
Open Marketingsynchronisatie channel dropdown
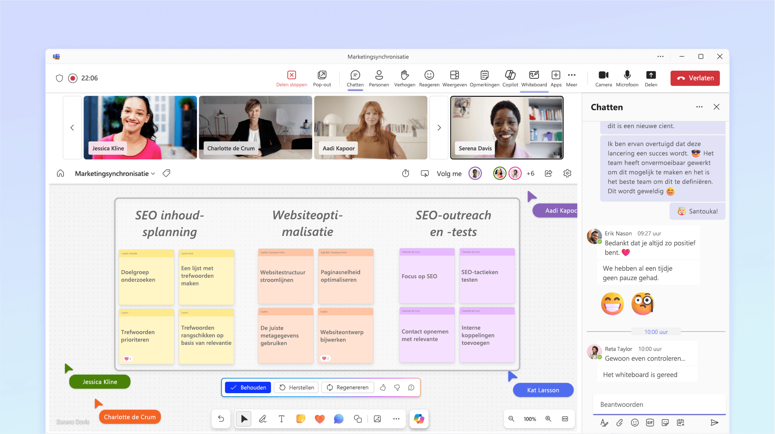[155, 174]
